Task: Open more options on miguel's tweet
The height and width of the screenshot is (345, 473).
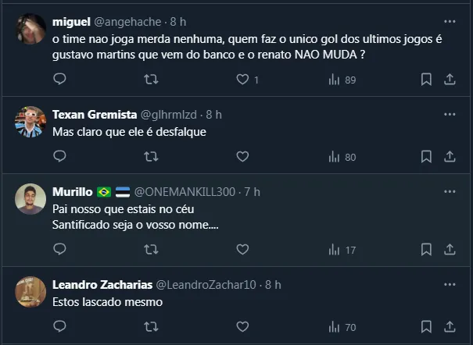Action: [450, 21]
